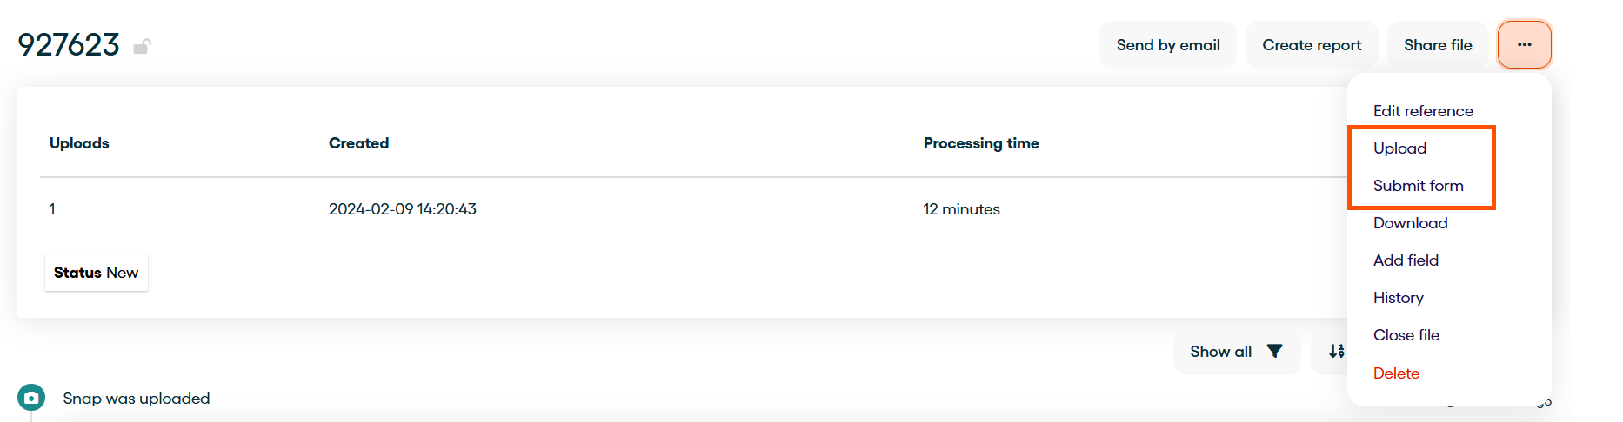Click the Uploads column header
The height and width of the screenshot is (422, 1623).
(x=79, y=143)
